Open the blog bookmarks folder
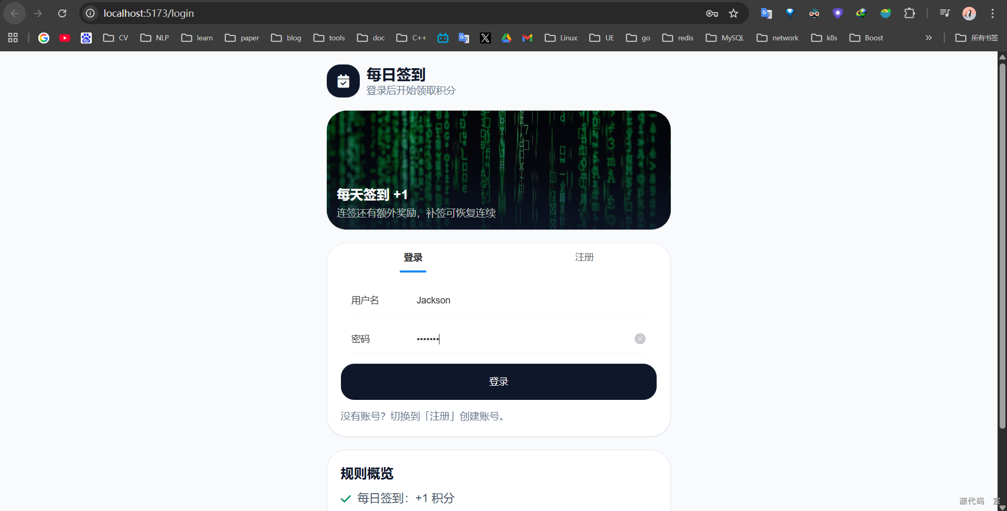This screenshot has width=1007, height=511. (286, 38)
